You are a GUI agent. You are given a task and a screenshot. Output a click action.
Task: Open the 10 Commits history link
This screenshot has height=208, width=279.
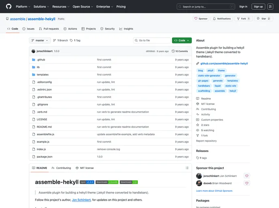pyautogui.click(x=180, y=51)
